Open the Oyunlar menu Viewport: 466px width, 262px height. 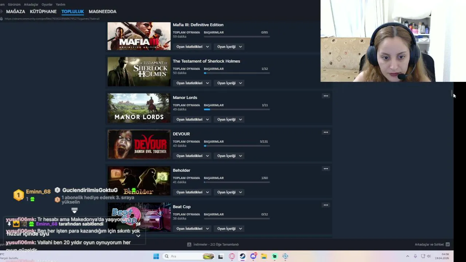[x=47, y=4]
